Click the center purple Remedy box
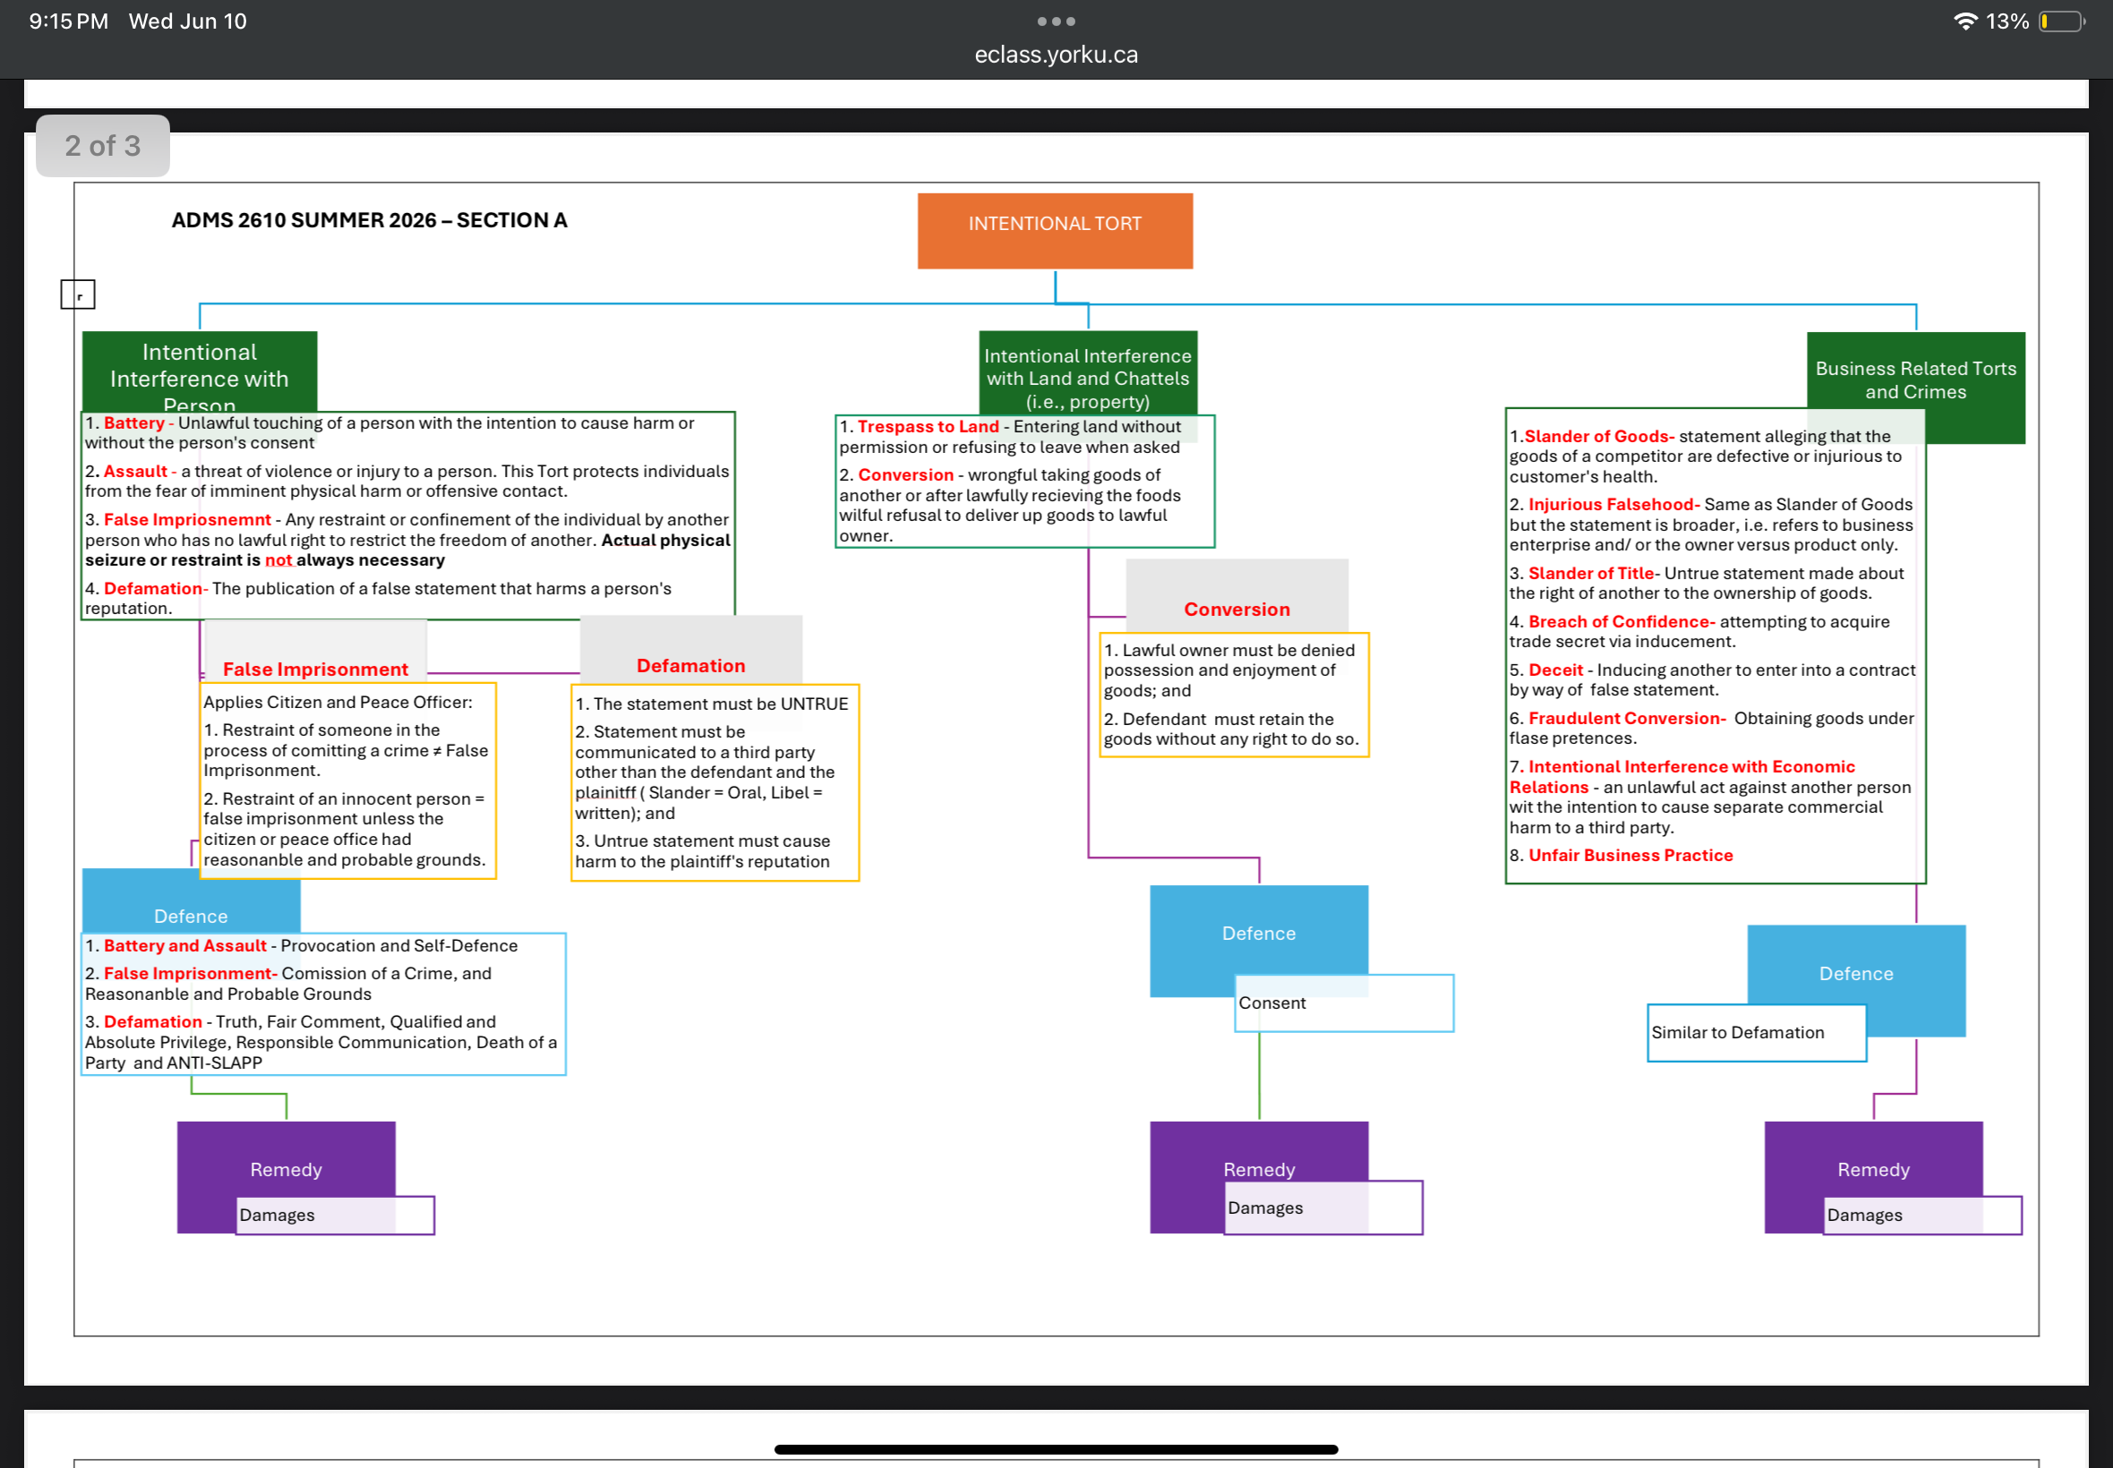The height and width of the screenshot is (1468, 2113). pyautogui.click(x=1260, y=1169)
